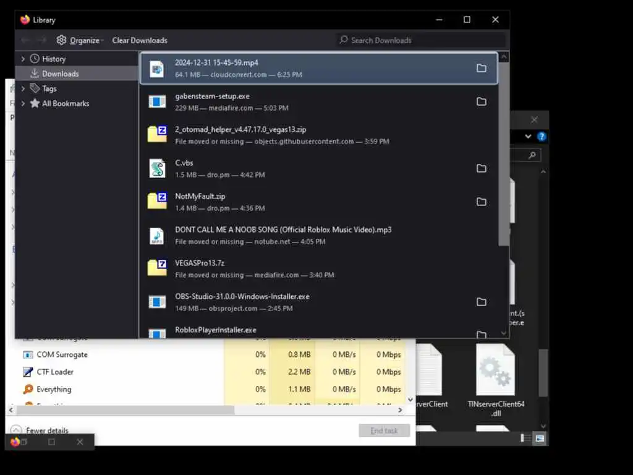Click the Library downloads list scrollbar thumb

pyautogui.click(x=503, y=153)
